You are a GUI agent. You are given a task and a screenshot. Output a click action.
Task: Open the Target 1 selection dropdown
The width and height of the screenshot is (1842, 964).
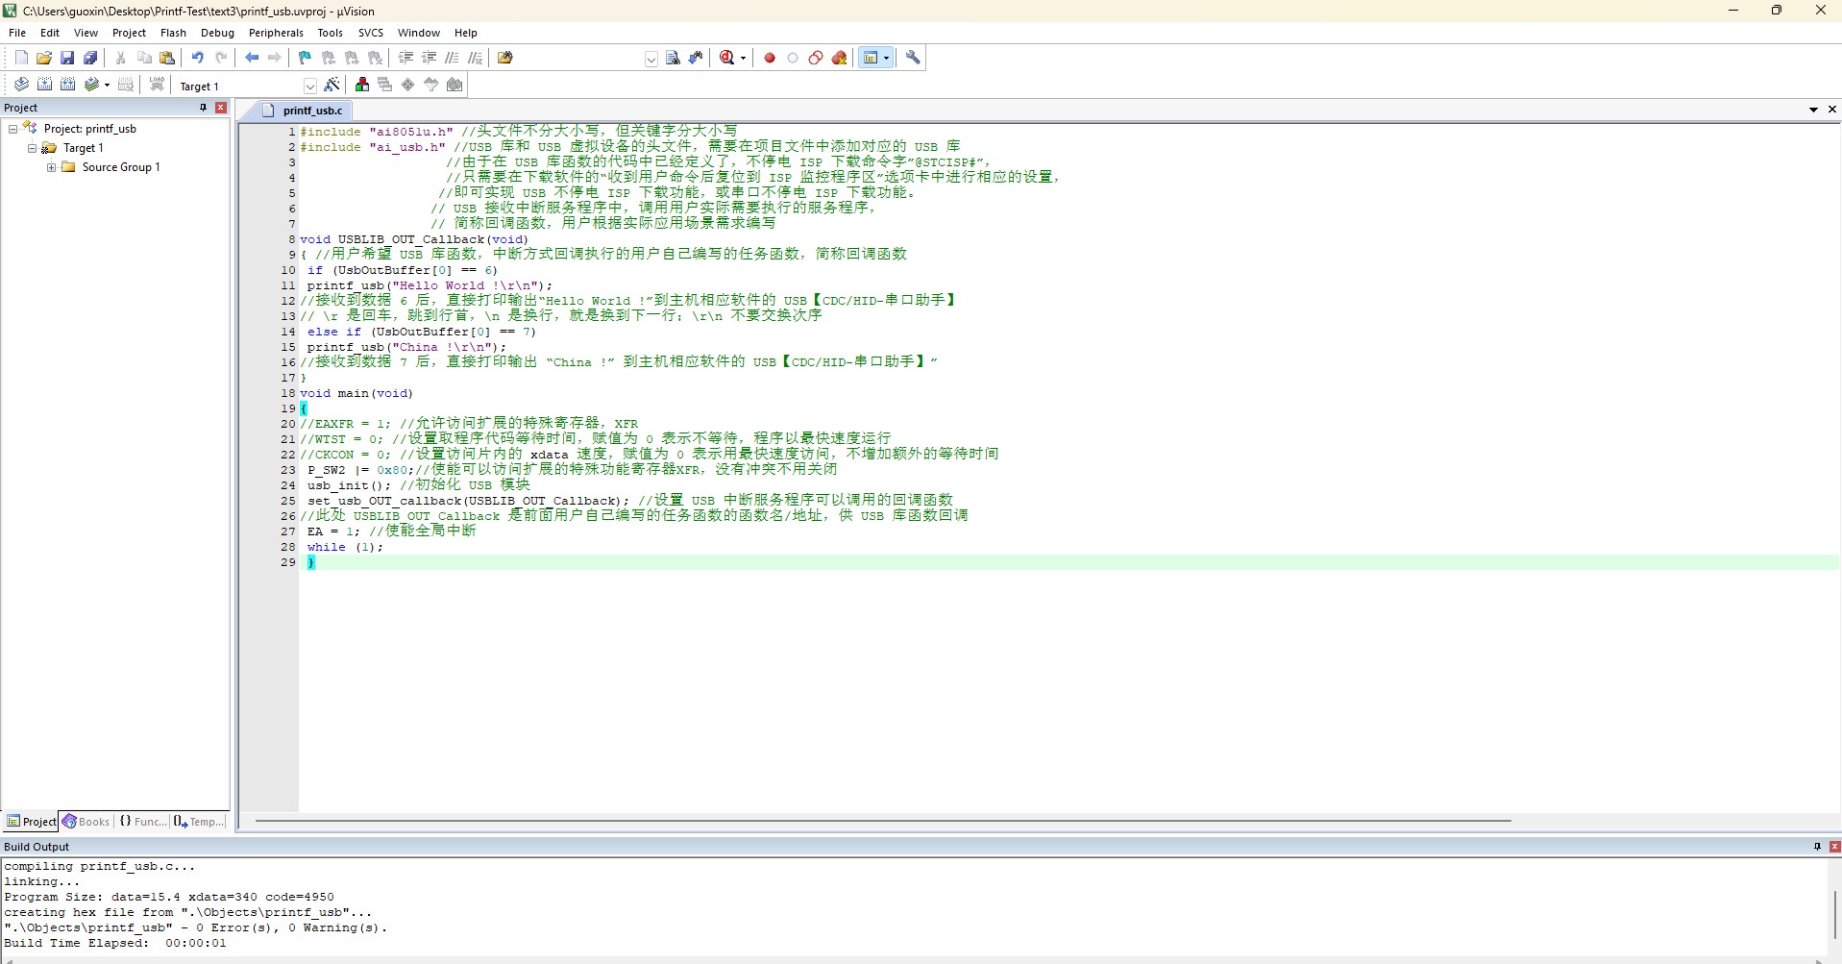(x=309, y=86)
